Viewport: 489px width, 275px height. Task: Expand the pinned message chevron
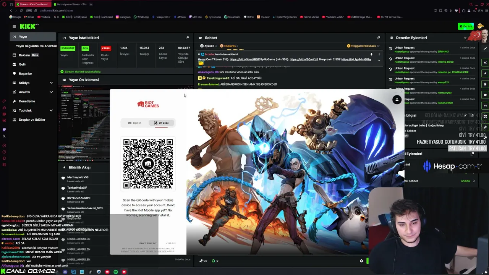pos(379,60)
